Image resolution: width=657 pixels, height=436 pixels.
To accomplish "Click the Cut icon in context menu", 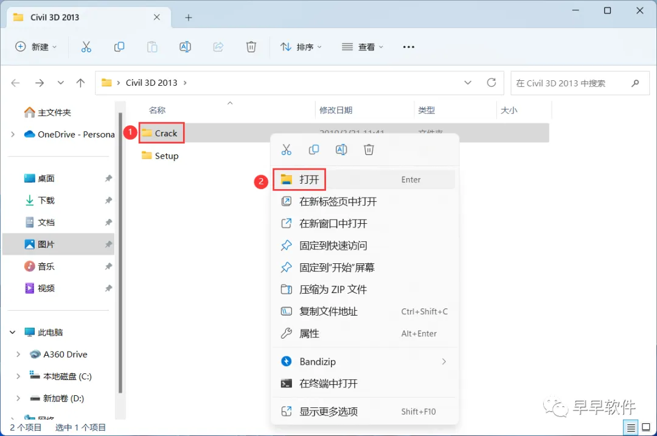I will coord(286,150).
